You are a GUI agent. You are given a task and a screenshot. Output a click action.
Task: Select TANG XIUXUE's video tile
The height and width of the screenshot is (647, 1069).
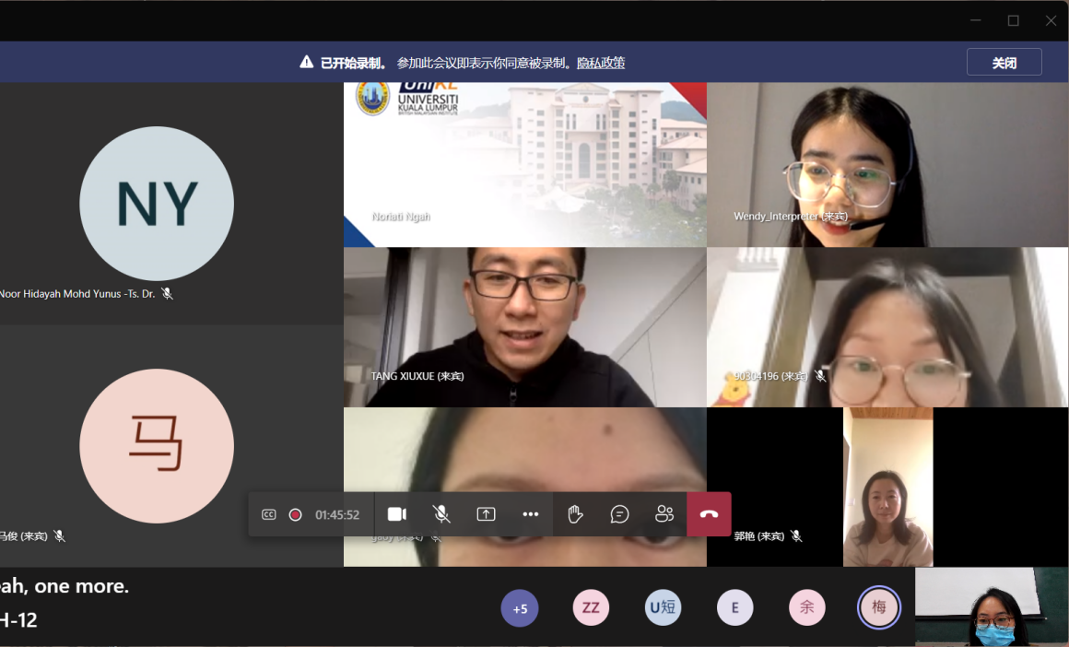pyautogui.click(x=525, y=327)
